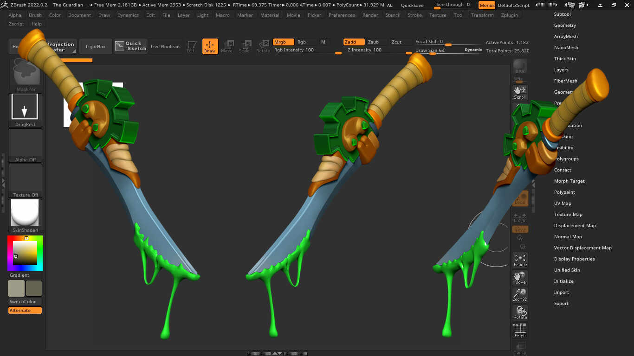The height and width of the screenshot is (356, 634).
Task: Click the Zoom3D icon
Action: [x=520, y=295]
